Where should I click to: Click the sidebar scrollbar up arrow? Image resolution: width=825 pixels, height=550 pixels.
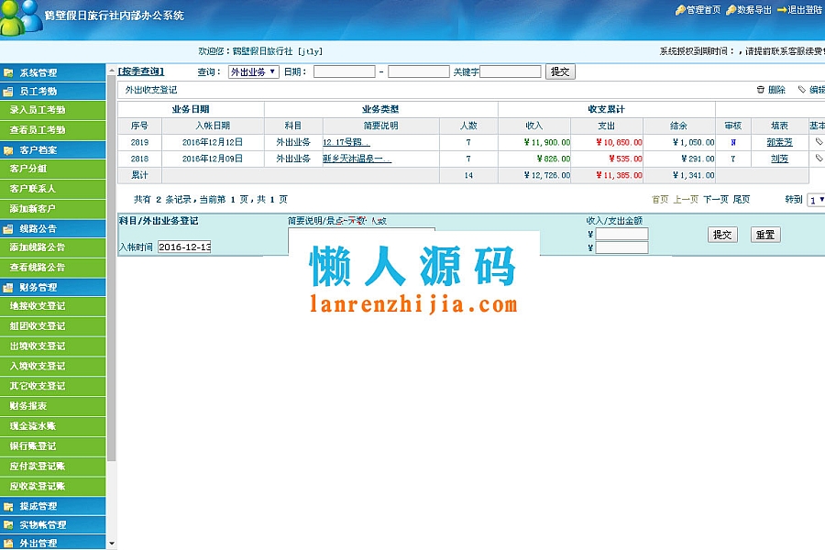pos(112,70)
